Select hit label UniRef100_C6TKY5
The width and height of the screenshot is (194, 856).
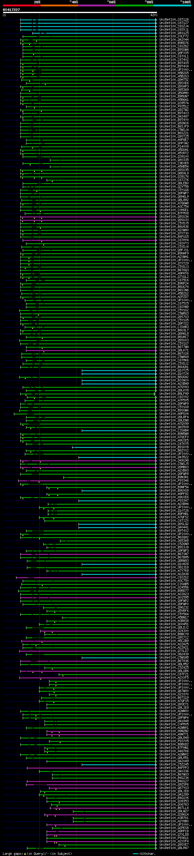point(174,444)
